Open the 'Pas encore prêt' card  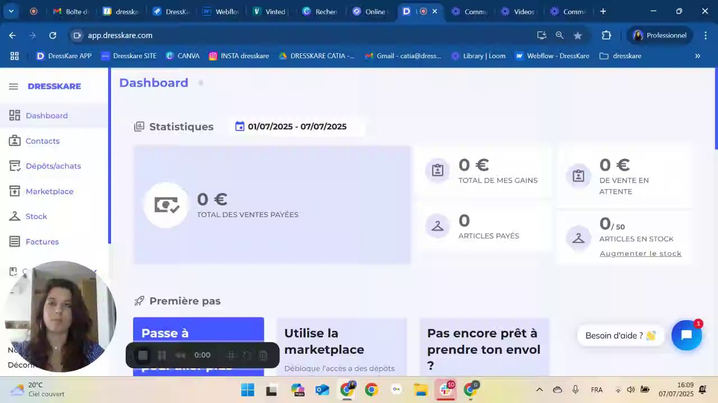click(x=485, y=347)
